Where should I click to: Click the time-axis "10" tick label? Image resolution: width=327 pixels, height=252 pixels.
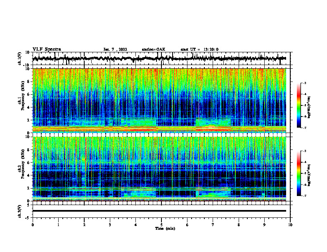pos(290,225)
